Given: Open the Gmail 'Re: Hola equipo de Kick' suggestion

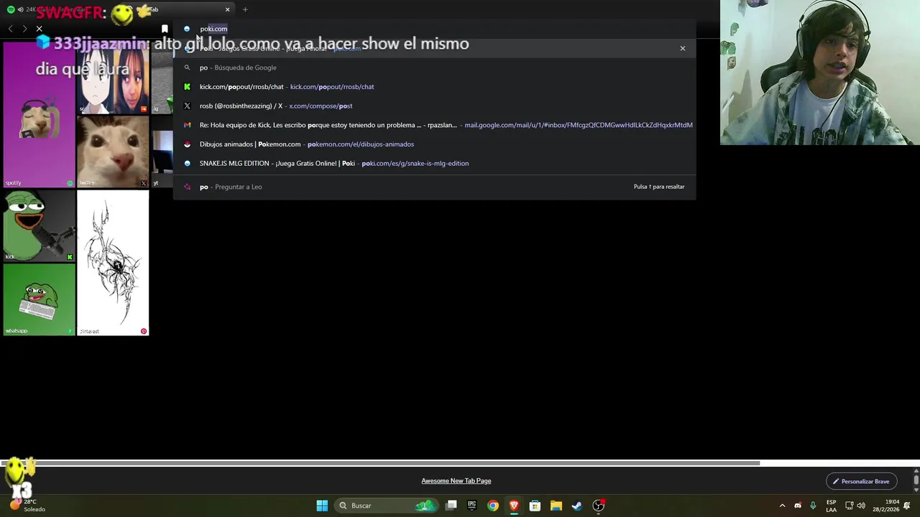Looking at the screenshot, I should pyautogui.click(x=434, y=125).
